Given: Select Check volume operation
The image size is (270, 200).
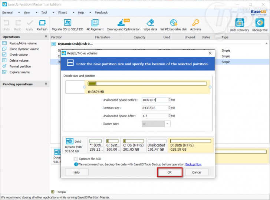Looking at the screenshot, I should pos(19,55).
